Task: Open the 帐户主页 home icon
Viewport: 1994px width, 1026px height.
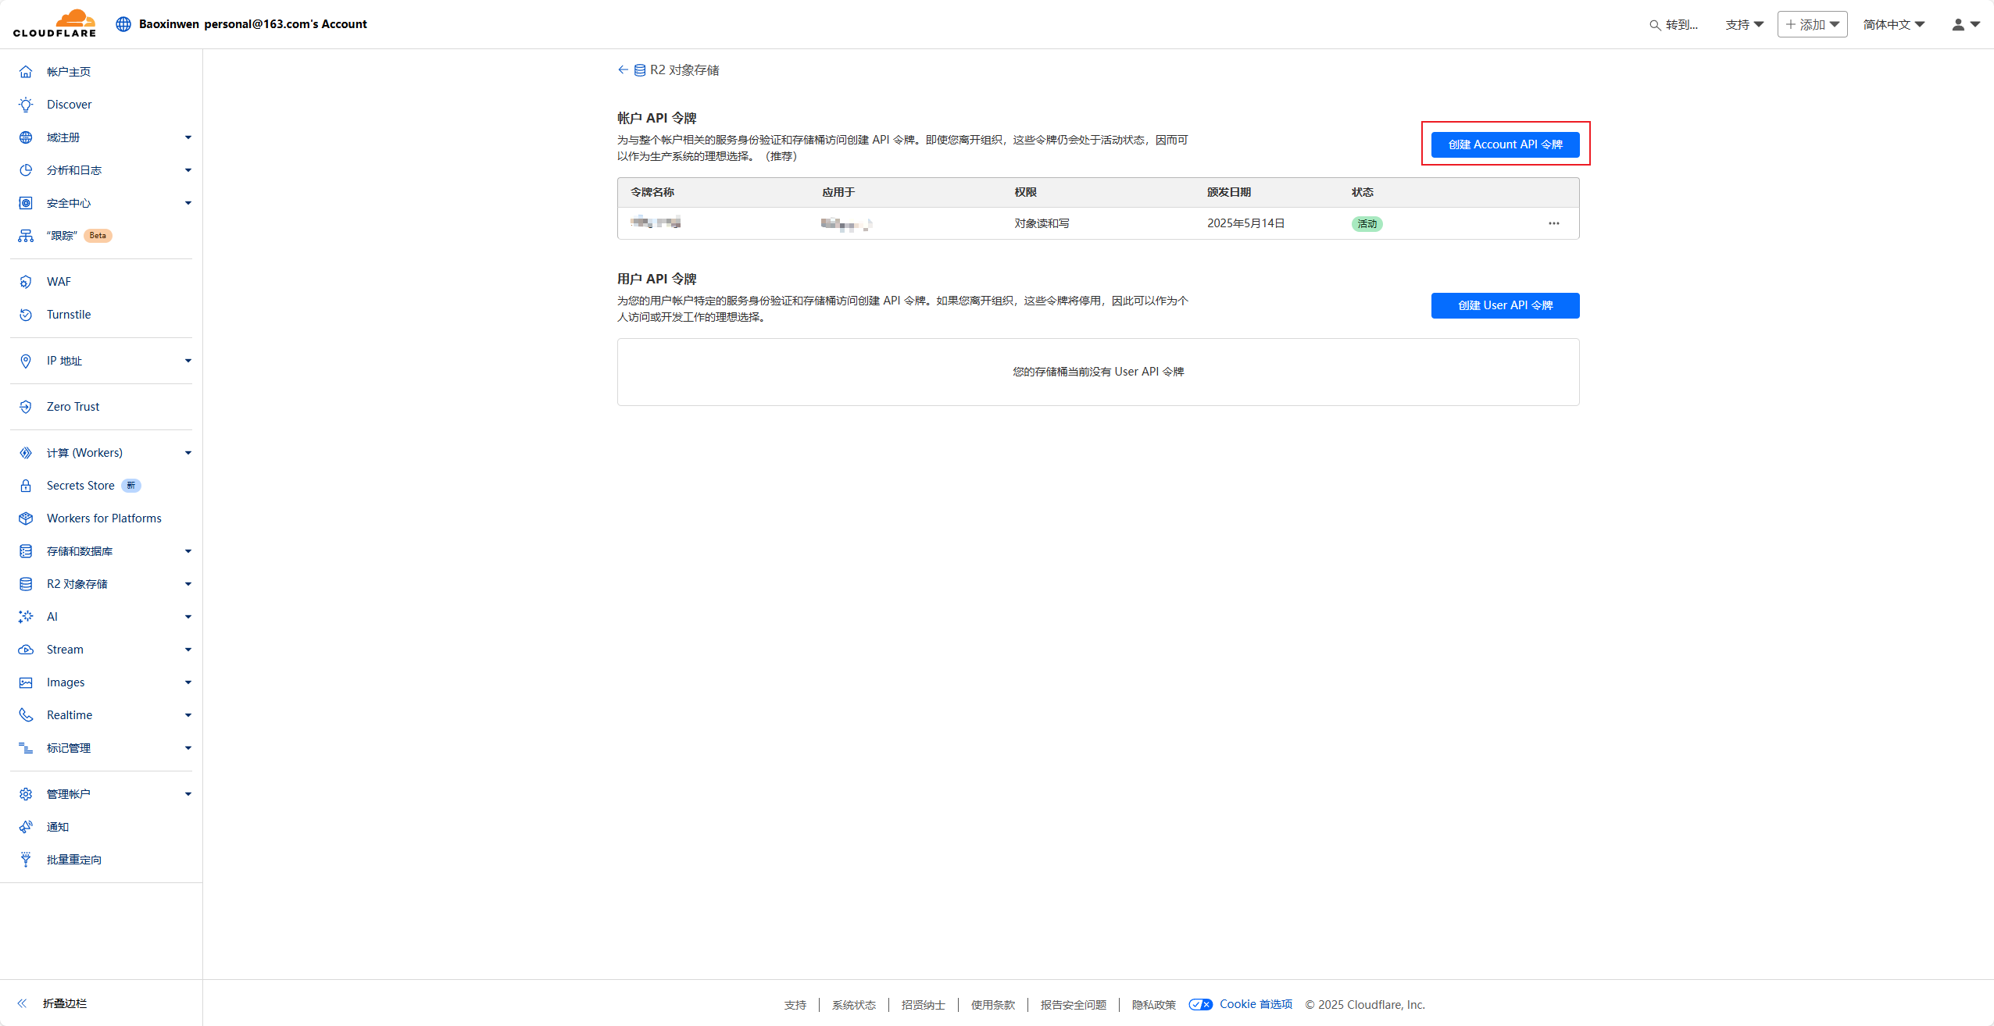Action: click(26, 72)
